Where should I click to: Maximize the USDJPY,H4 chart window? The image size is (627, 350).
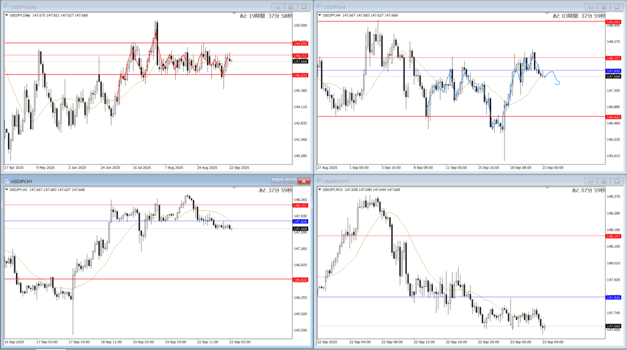pyautogui.click(x=603, y=6)
